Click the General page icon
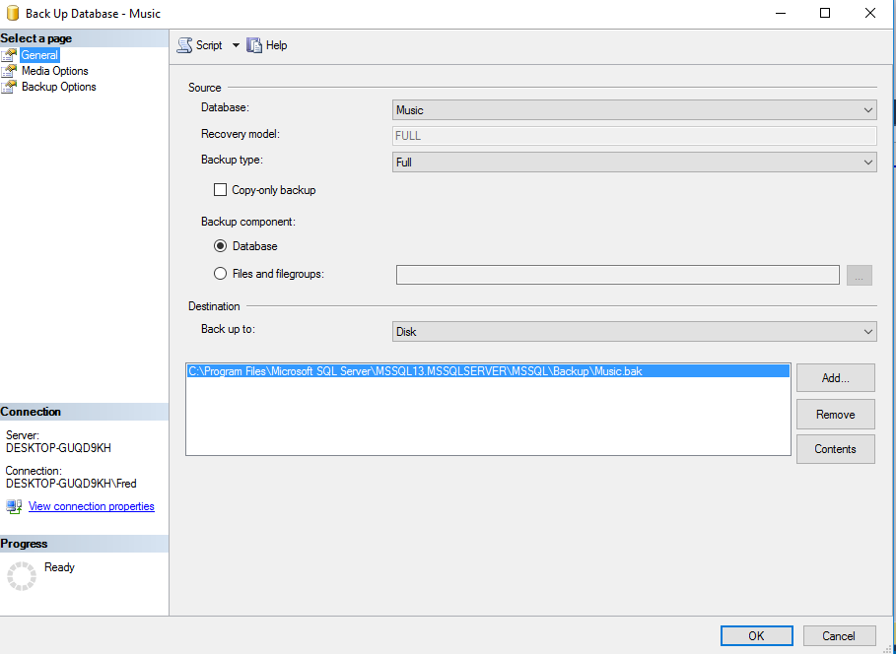Screen dimensions: 896x654 click(x=10, y=55)
